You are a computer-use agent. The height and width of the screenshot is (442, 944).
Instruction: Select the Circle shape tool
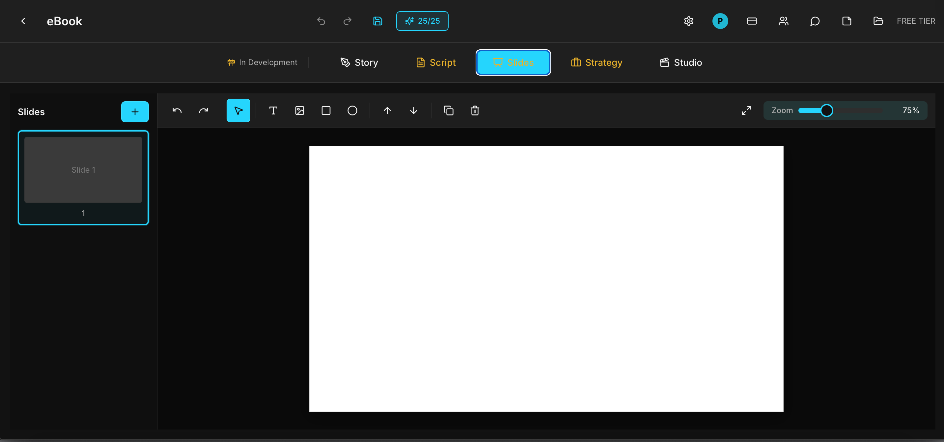(352, 110)
